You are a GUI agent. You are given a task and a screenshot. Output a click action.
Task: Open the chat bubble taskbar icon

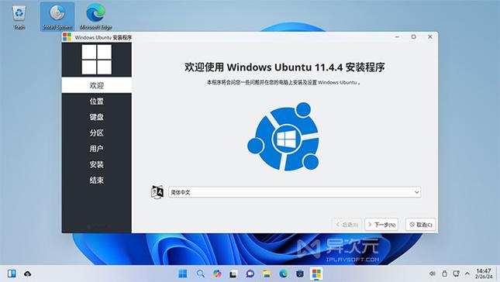(250, 273)
